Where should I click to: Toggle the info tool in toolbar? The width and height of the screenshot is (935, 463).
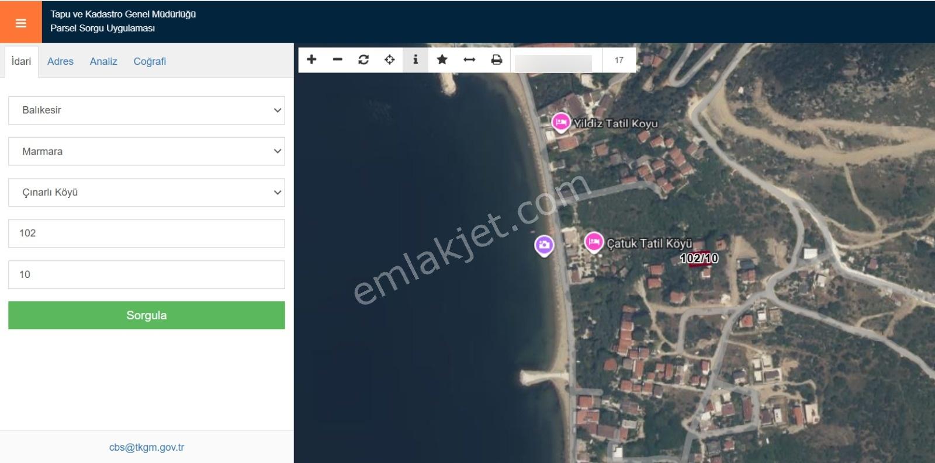[415, 60]
